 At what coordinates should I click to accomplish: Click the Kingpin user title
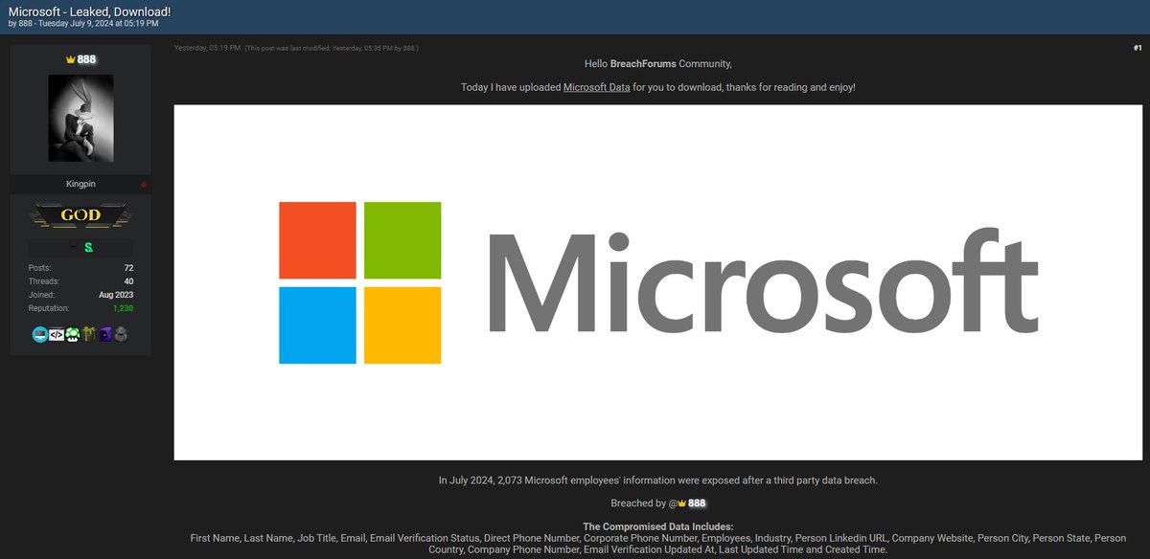[80, 184]
